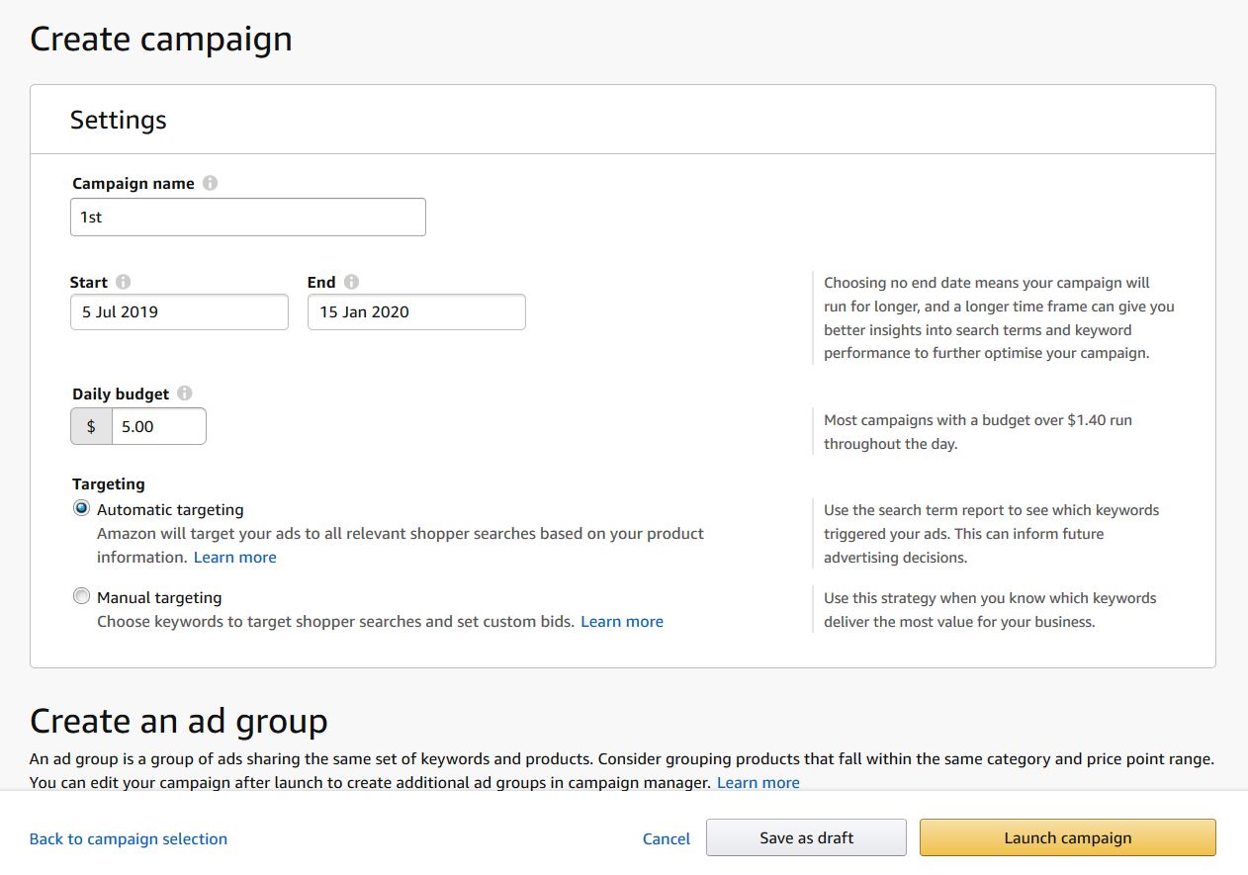Open Learn more about ad groups
The image size is (1248, 875).
click(x=758, y=782)
